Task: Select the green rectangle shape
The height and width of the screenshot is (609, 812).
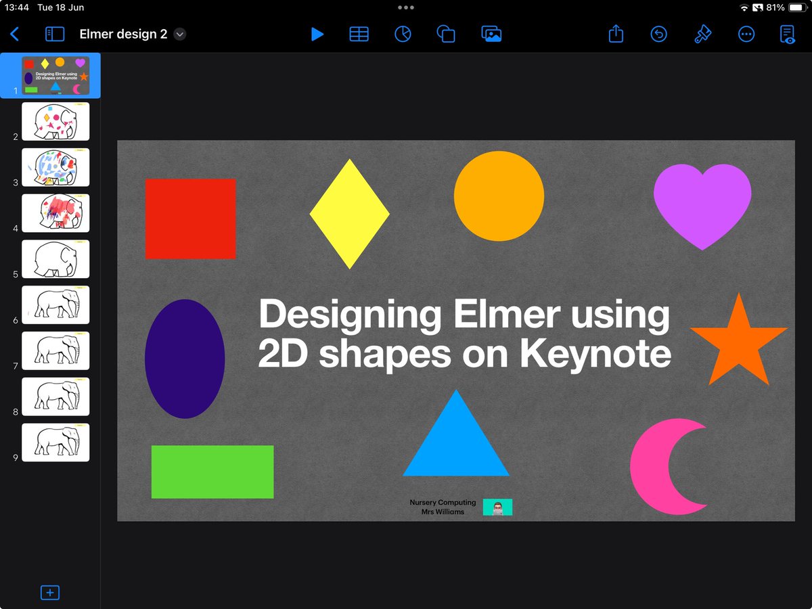Action: point(212,472)
